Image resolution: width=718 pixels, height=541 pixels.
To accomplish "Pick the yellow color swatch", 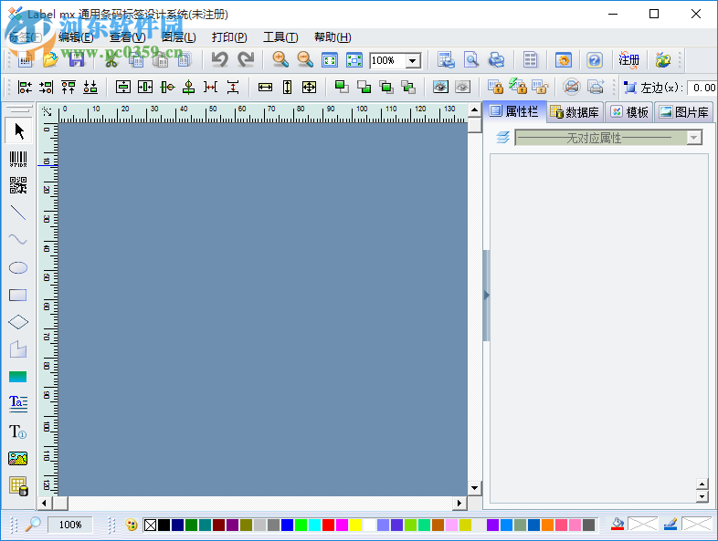I will click(355, 525).
